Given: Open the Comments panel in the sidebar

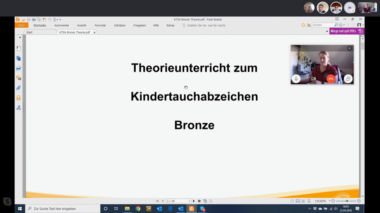Looking at the screenshot, I should (x=18, y=78).
